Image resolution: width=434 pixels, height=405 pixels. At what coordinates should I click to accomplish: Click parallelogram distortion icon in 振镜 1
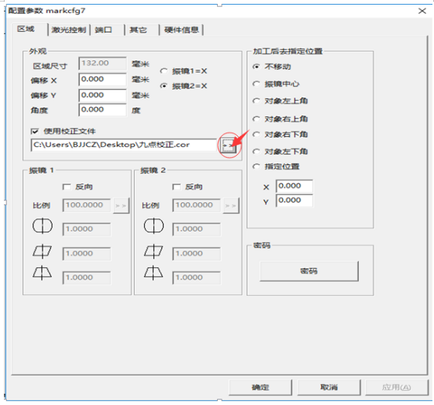(42, 251)
